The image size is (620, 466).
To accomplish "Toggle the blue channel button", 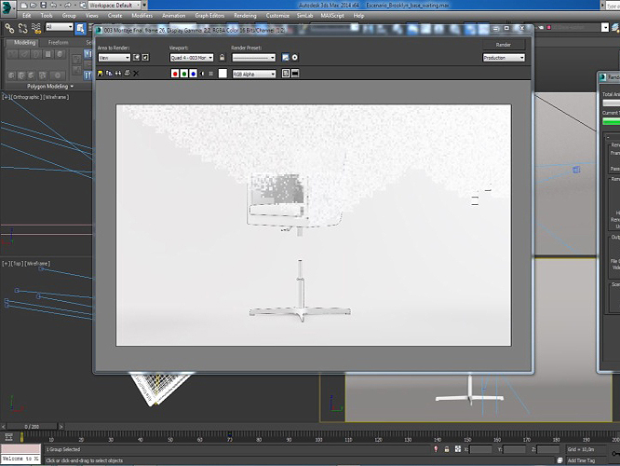I will point(194,73).
